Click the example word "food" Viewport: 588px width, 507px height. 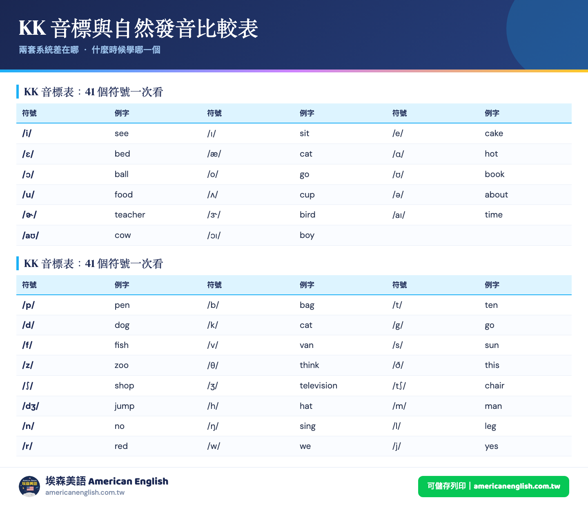(x=124, y=195)
